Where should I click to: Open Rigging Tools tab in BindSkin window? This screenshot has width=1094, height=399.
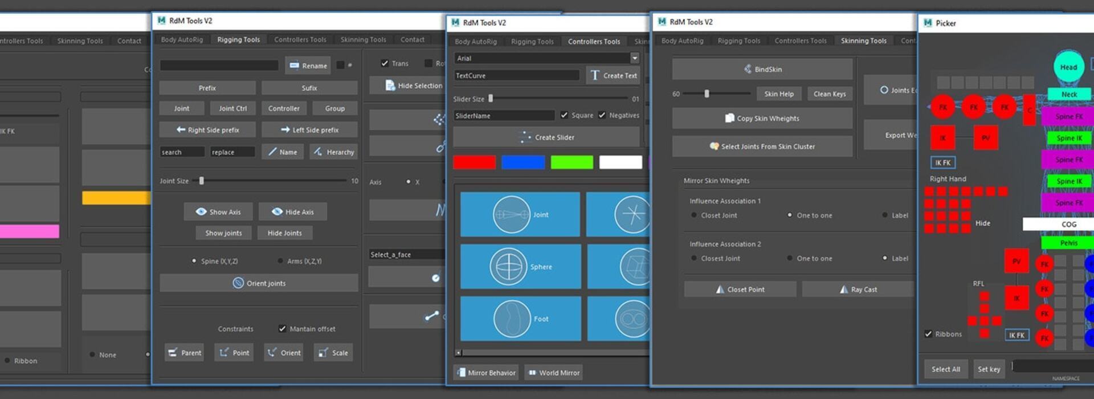point(739,41)
